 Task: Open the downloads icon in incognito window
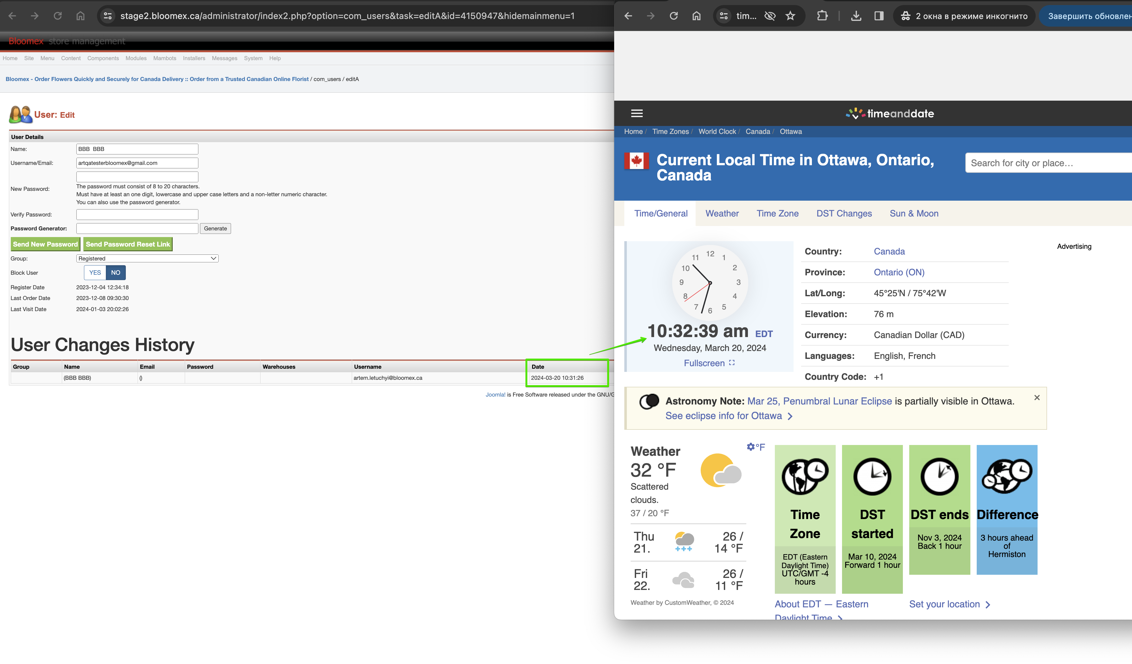coord(856,16)
